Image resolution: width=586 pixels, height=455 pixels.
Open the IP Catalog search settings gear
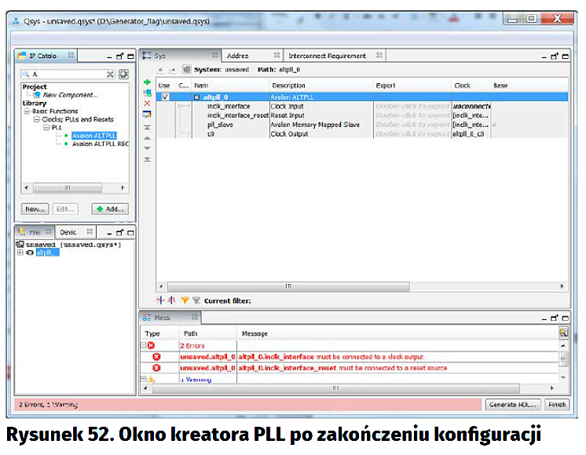(123, 75)
